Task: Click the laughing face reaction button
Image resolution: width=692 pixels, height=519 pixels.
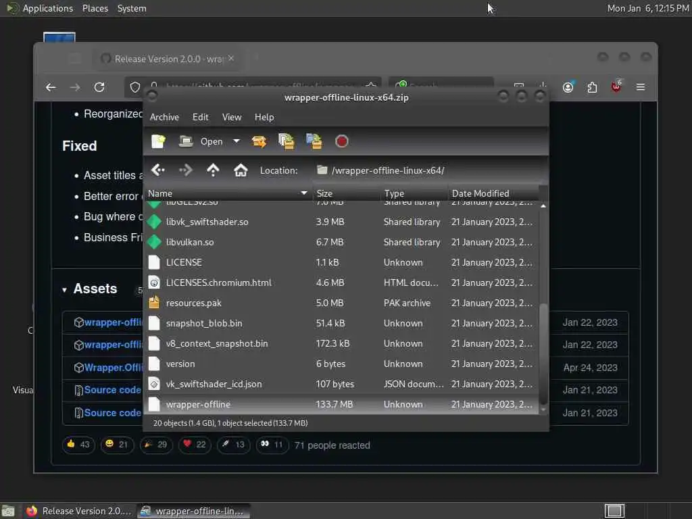Action: click(x=116, y=445)
